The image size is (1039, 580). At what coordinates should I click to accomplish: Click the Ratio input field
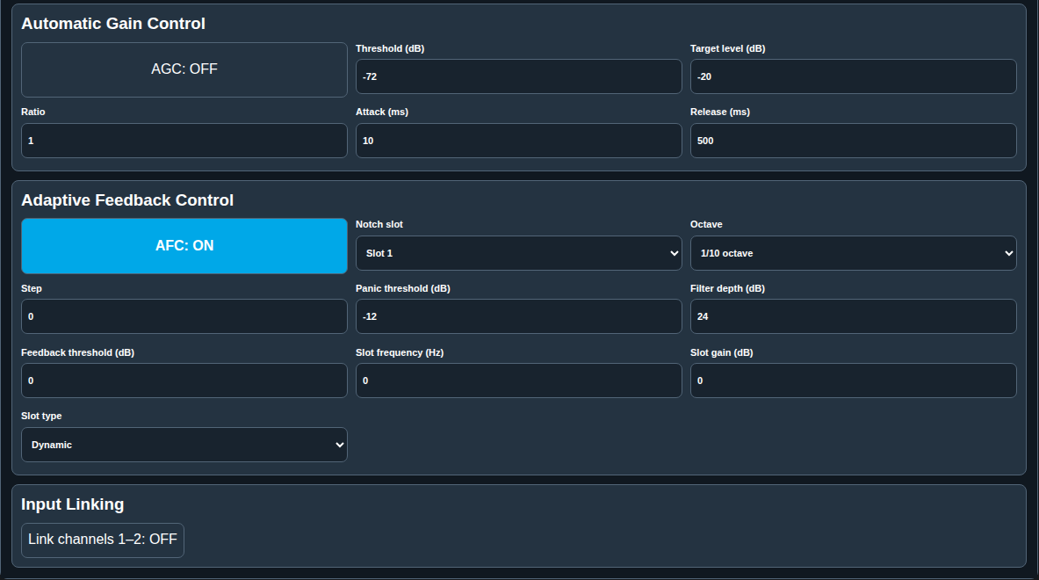[184, 141]
